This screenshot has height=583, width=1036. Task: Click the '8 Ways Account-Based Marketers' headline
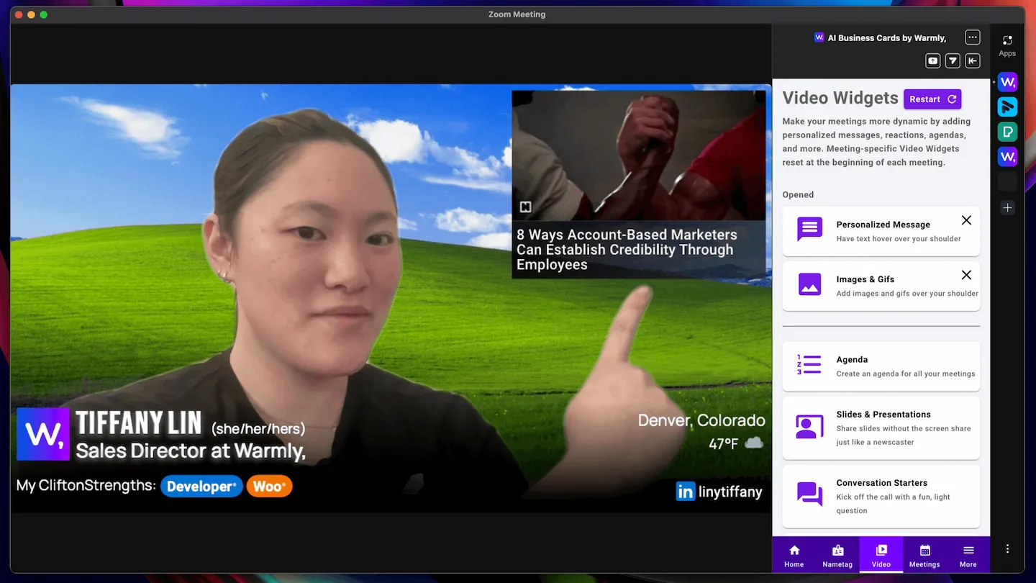coord(626,250)
